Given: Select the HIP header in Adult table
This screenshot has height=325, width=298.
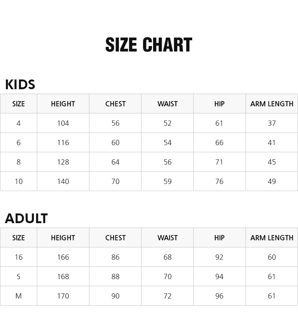Looking at the screenshot, I should pos(219,238).
